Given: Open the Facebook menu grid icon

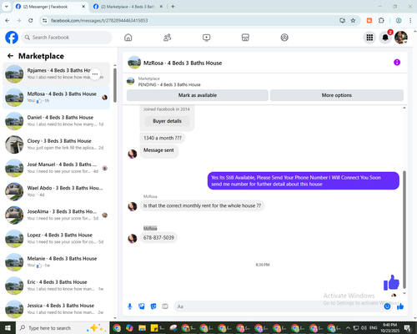Looking at the screenshot, I should coord(369,38).
